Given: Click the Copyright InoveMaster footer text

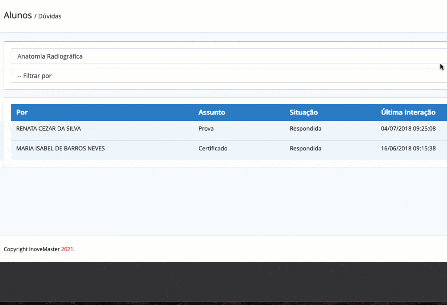Looking at the screenshot, I should coord(32,249).
